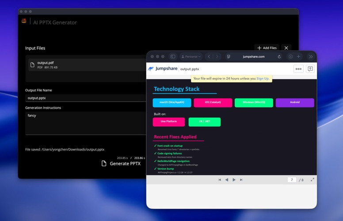
Task: Click the Code signing failures item
Action: pyautogui.click(x=170, y=153)
